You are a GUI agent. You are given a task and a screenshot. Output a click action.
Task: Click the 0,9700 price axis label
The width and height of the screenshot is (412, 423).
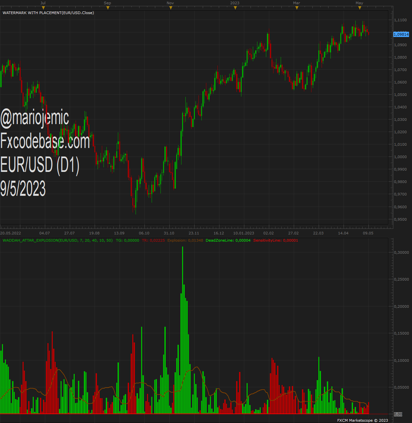[401, 194]
